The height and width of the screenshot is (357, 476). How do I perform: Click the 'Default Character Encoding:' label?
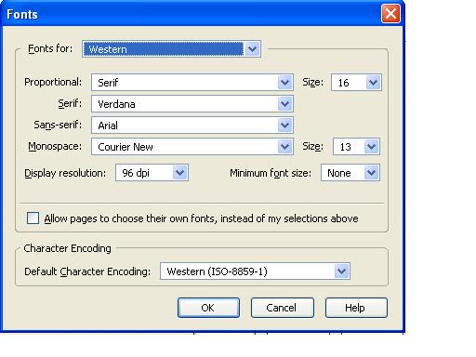click(x=87, y=271)
